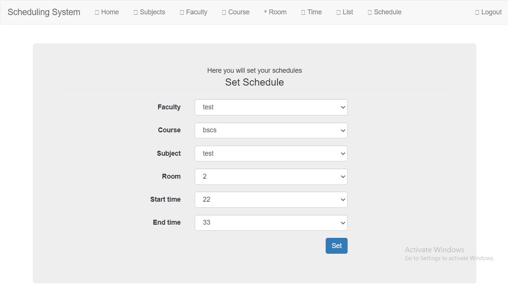Select the Home menu item
Image resolution: width=508 pixels, height=288 pixels.
(107, 12)
